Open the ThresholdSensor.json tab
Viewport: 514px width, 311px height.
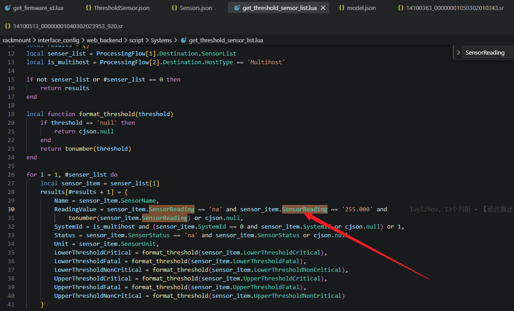(117, 8)
